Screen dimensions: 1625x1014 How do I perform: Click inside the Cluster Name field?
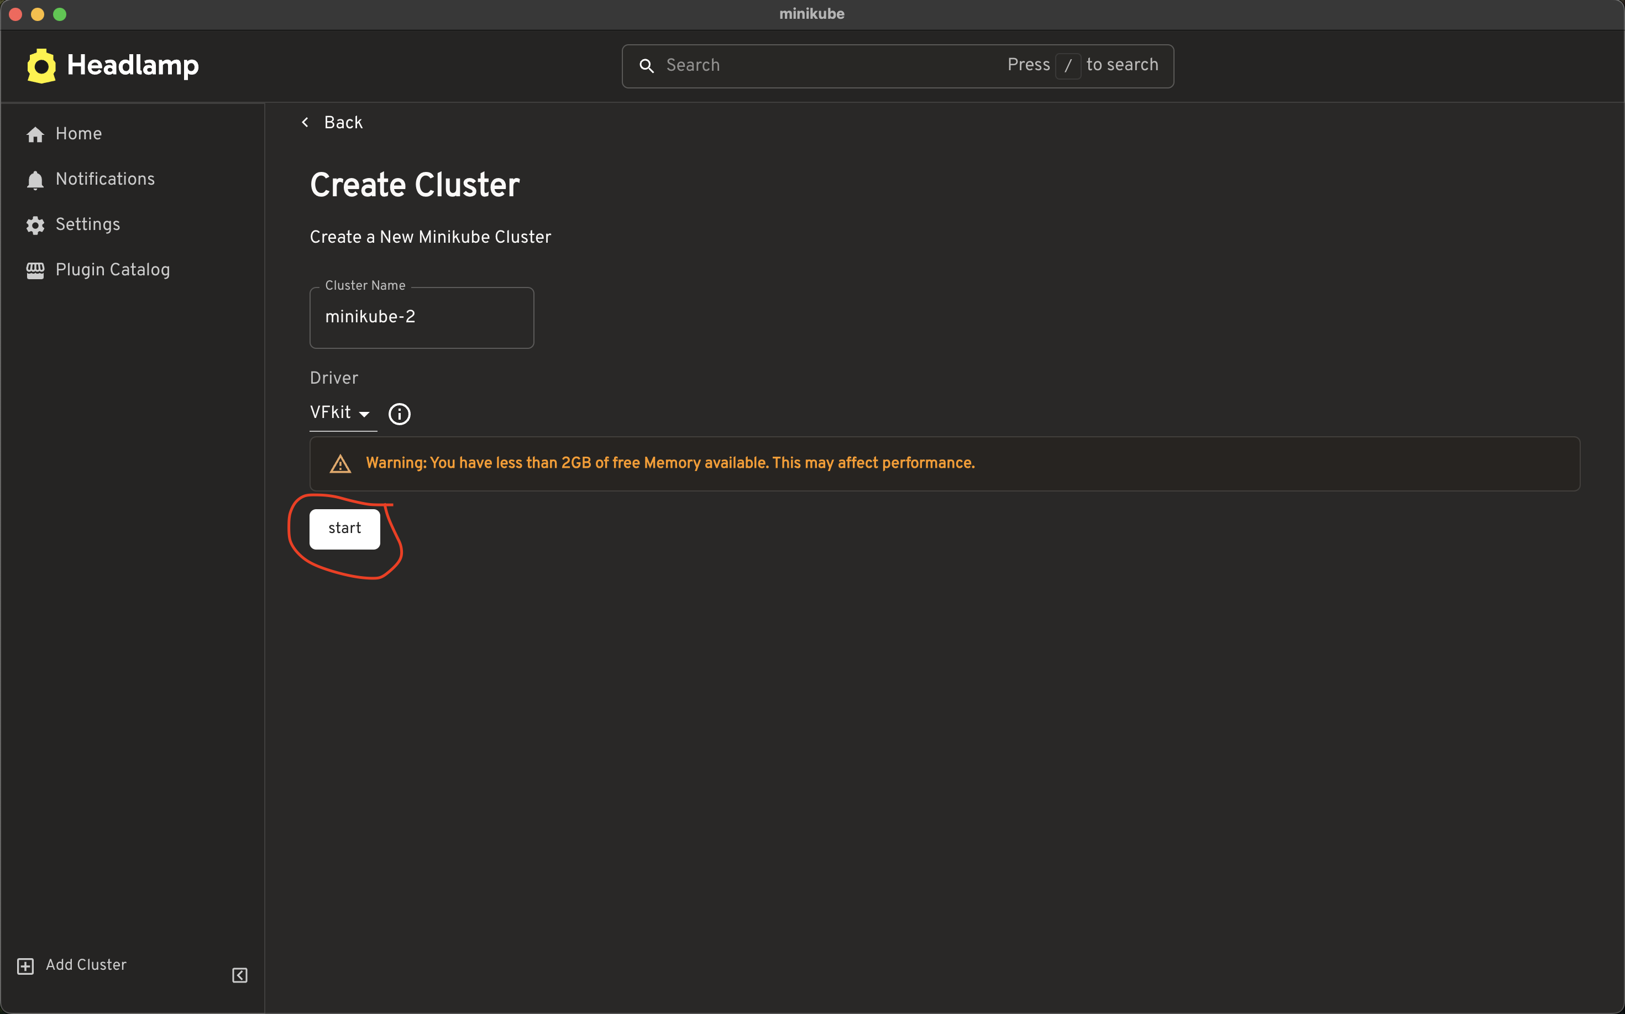click(421, 317)
